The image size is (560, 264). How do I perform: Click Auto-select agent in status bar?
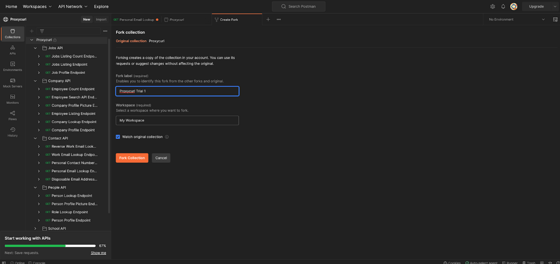(x=481, y=263)
